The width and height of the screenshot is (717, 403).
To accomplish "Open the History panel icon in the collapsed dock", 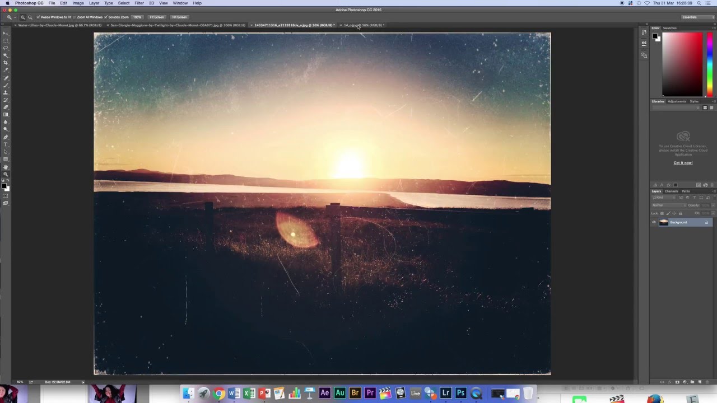I will tap(644, 32).
